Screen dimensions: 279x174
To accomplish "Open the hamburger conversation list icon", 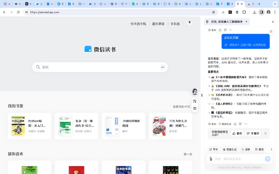I will point(271,32).
